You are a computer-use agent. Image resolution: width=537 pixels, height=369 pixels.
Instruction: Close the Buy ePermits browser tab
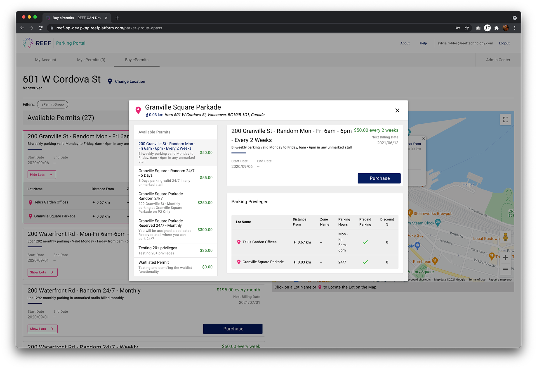point(106,18)
